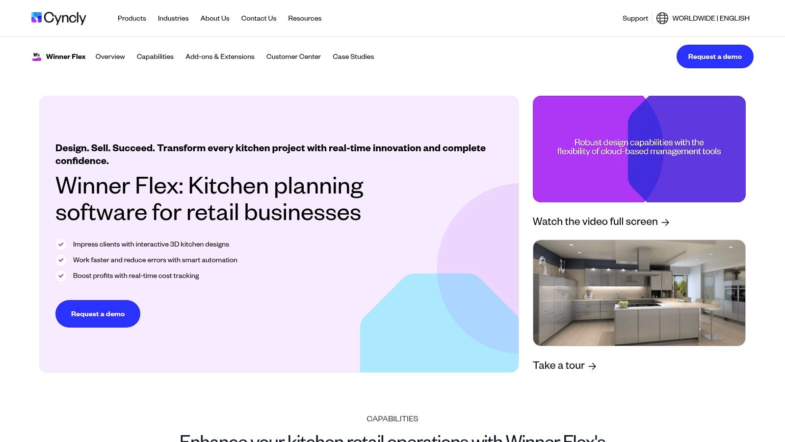The image size is (785, 442).
Task: Open the Case Studies tab
Action: tap(353, 56)
